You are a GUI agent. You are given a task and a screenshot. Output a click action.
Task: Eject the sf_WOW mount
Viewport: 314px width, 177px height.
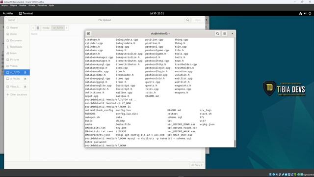(x=25, y=79)
